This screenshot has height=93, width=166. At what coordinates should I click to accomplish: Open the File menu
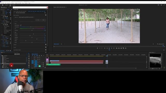(x=1, y=3)
